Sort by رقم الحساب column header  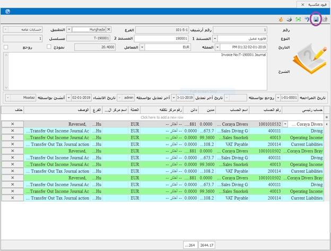point(271,110)
